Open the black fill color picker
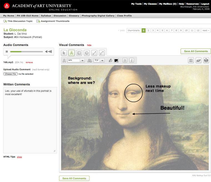The width and height of the screenshot is (211, 182). click(116, 60)
